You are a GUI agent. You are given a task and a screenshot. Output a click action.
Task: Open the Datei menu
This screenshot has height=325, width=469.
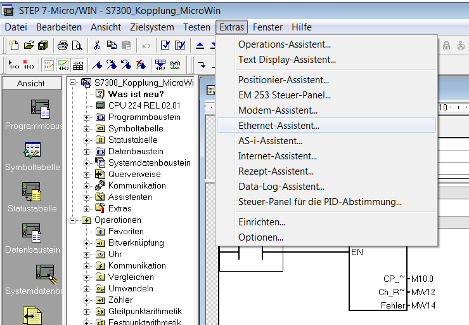pyautogui.click(x=16, y=27)
